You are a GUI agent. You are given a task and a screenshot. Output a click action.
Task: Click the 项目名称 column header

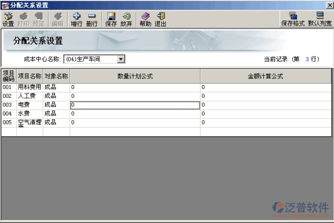30,76
